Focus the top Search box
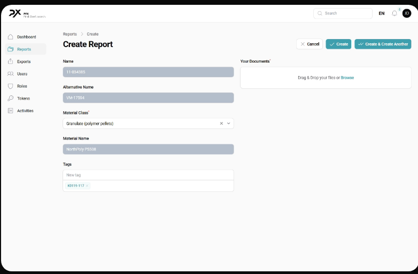The width and height of the screenshot is (418, 274). 343,13
